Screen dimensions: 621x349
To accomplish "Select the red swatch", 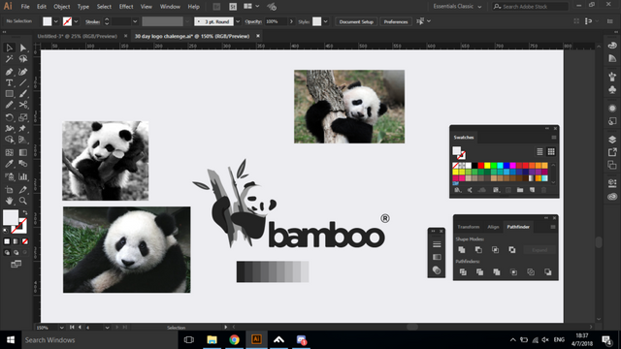I will pos(481,166).
